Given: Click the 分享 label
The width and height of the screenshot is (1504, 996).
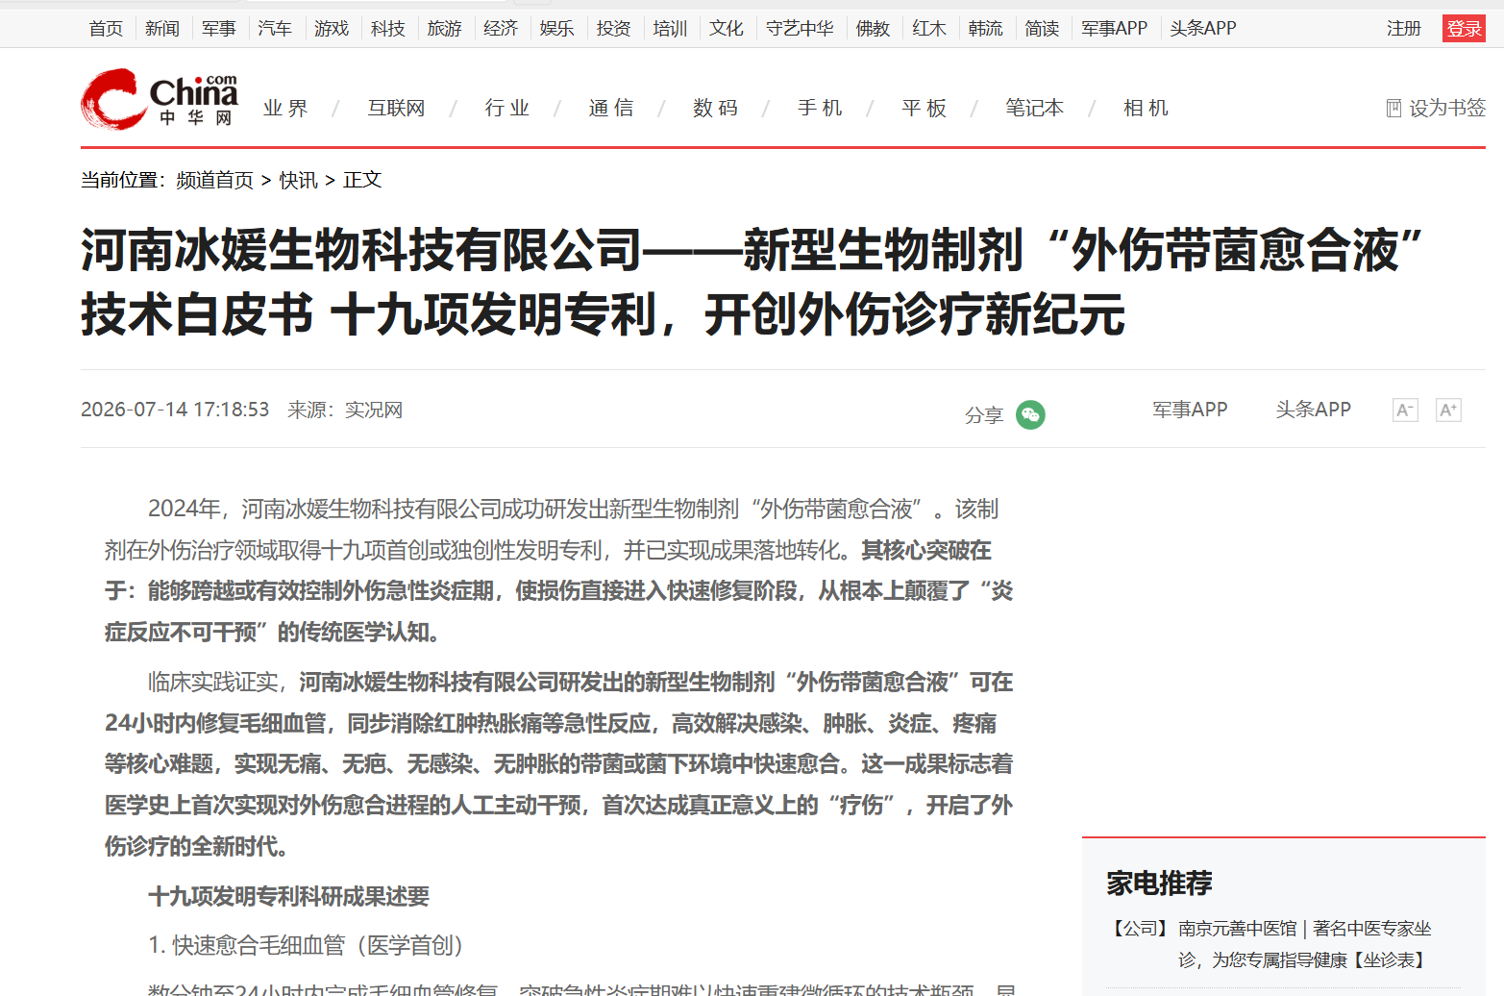Looking at the screenshot, I should point(984,415).
